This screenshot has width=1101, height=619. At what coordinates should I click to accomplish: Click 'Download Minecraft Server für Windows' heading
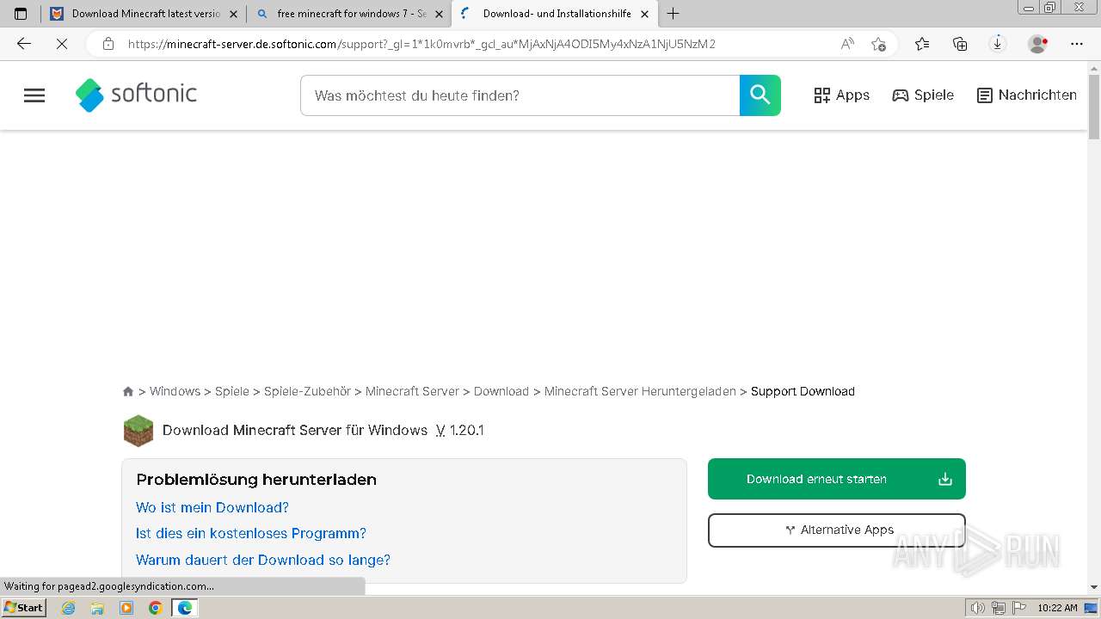click(295, 430)
